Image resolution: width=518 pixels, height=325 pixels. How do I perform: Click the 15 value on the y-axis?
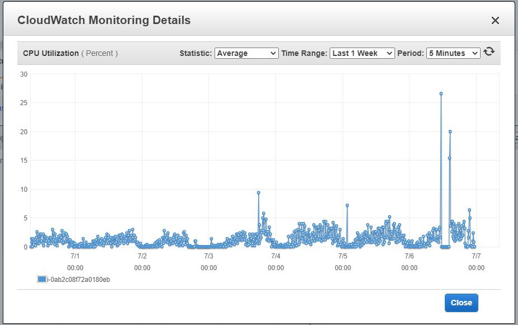tap(24, 161)
